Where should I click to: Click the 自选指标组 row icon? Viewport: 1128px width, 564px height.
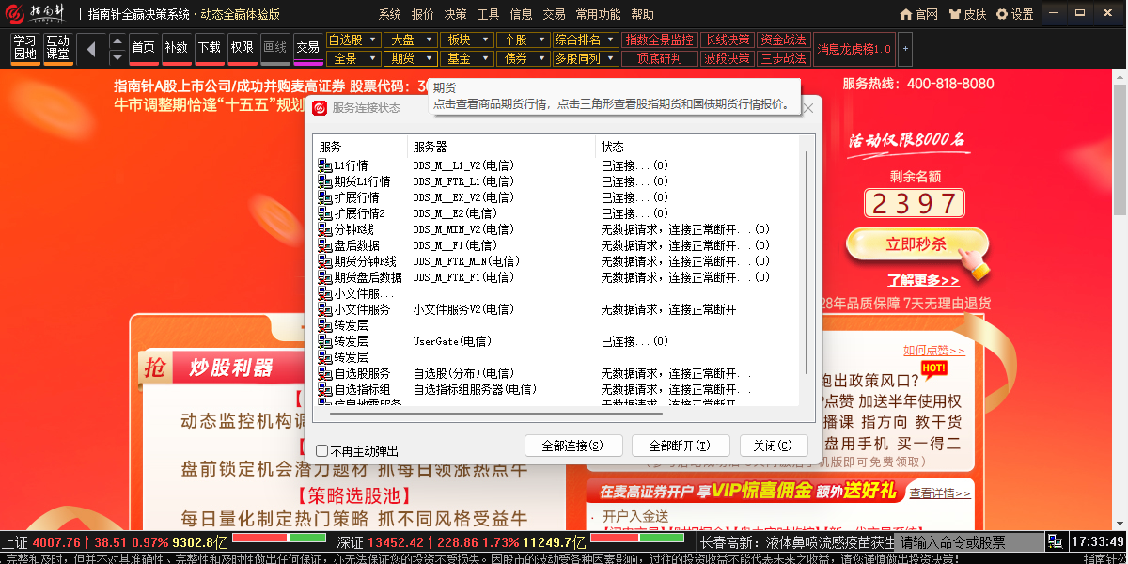(325, 389)
